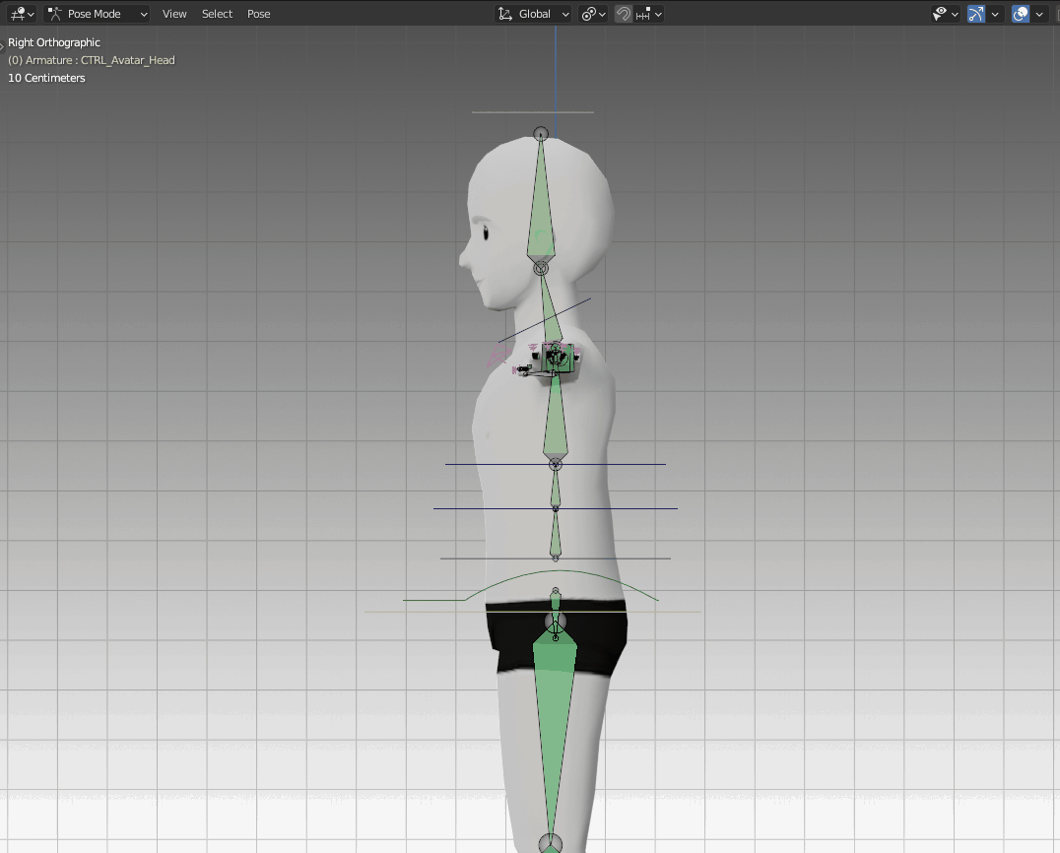The image size is (1060, 853).
Task: Open the Global transform orientation dropdown
Action: pos(533,14)
